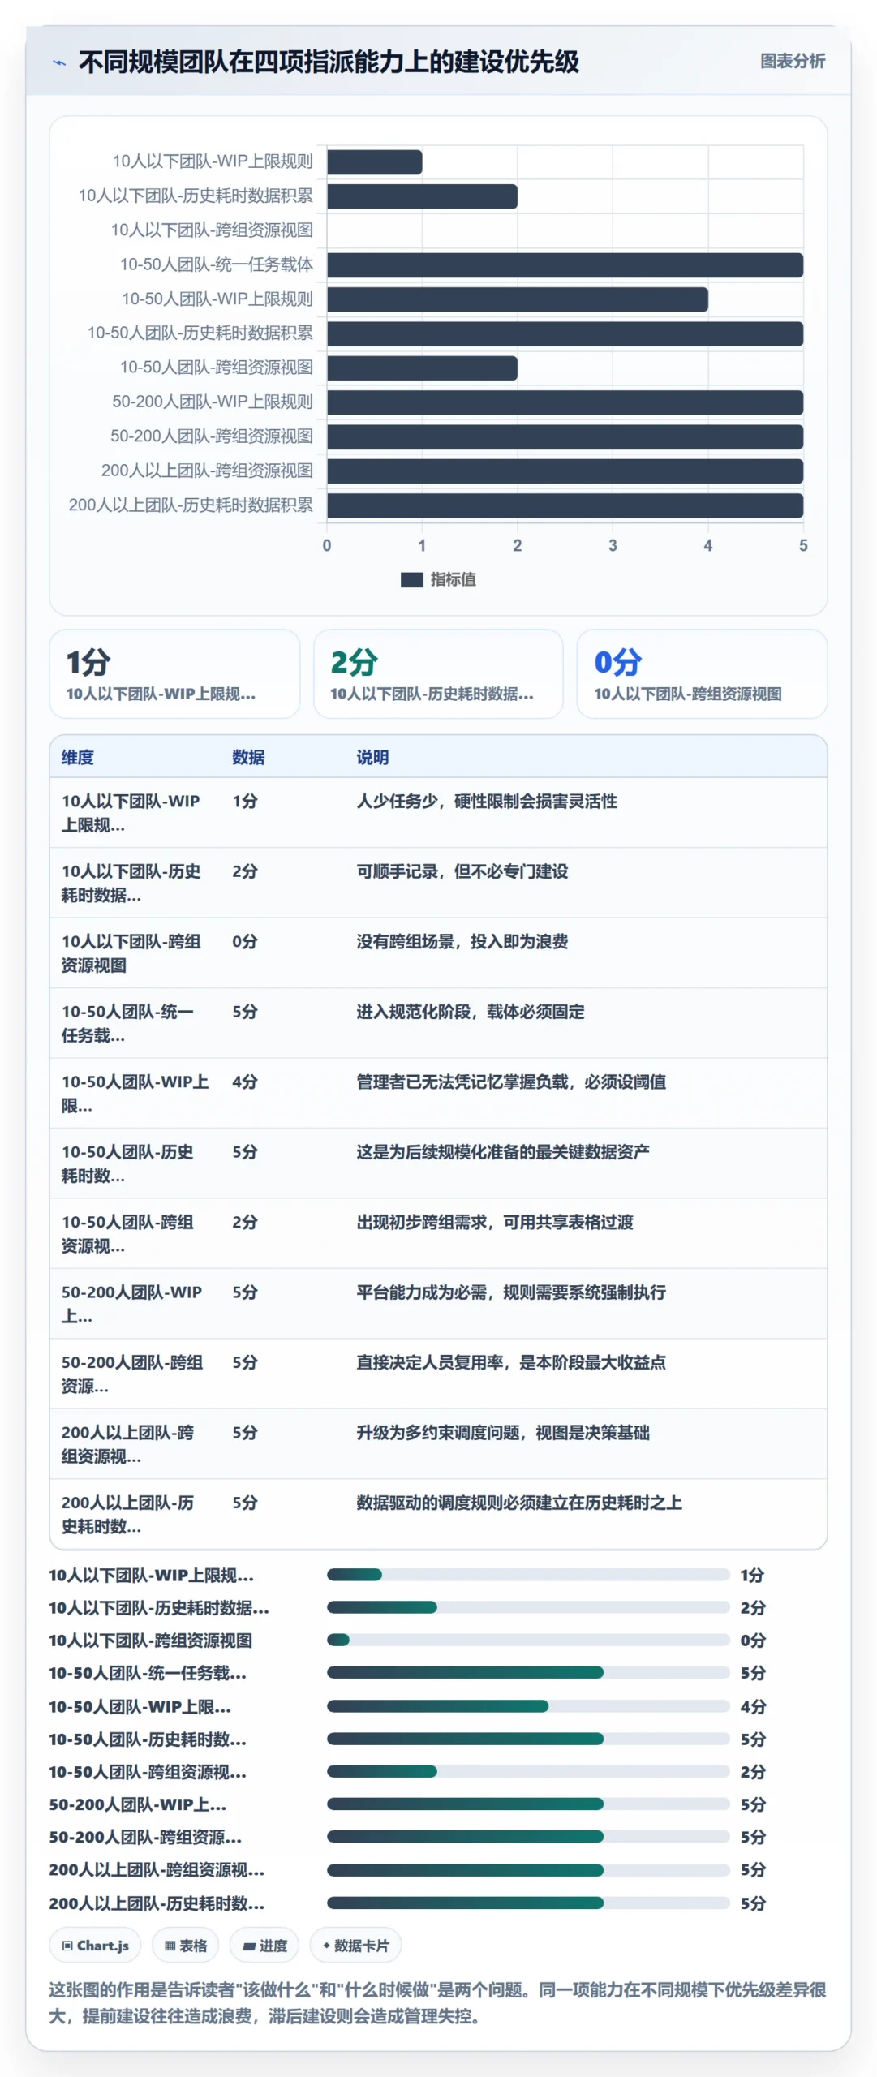The image size is (877, 2077).
Task: Click the chart bar for 10人以下团队-WIP上限规则
Action: coord(375,162)
